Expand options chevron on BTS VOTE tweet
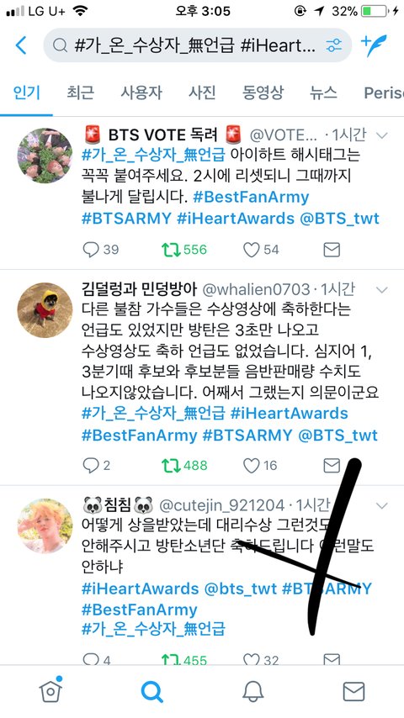The width and height of the screenshot is (404, 718). pos(381,135)
